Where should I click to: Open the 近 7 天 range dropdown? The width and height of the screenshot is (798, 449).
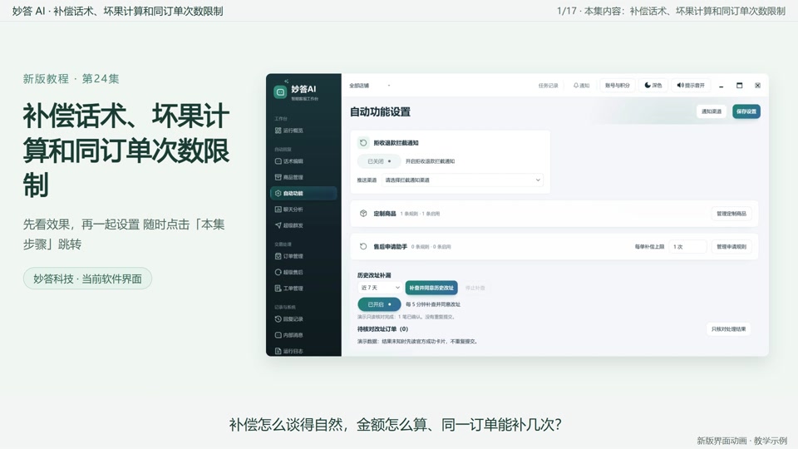click(380, 288)
